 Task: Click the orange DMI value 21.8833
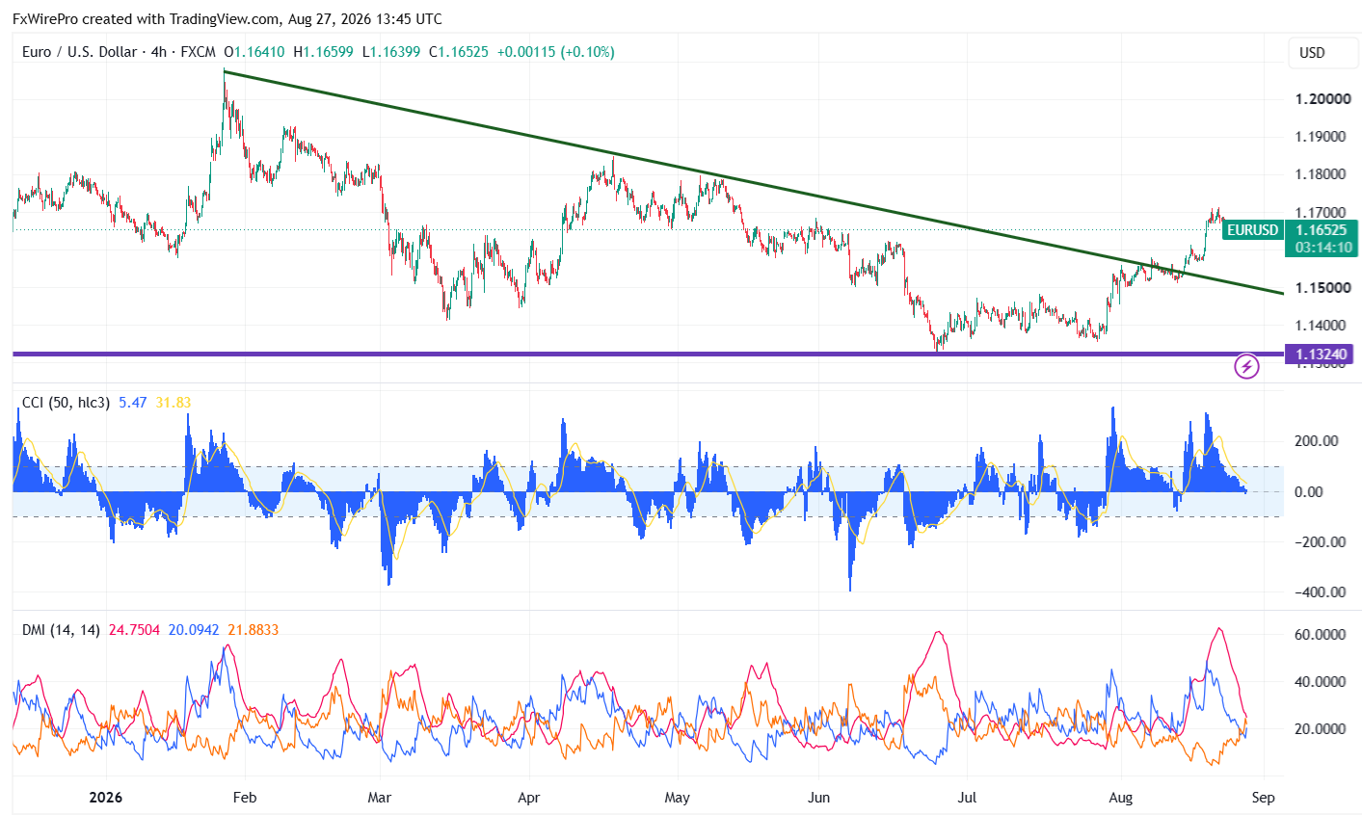254,630
